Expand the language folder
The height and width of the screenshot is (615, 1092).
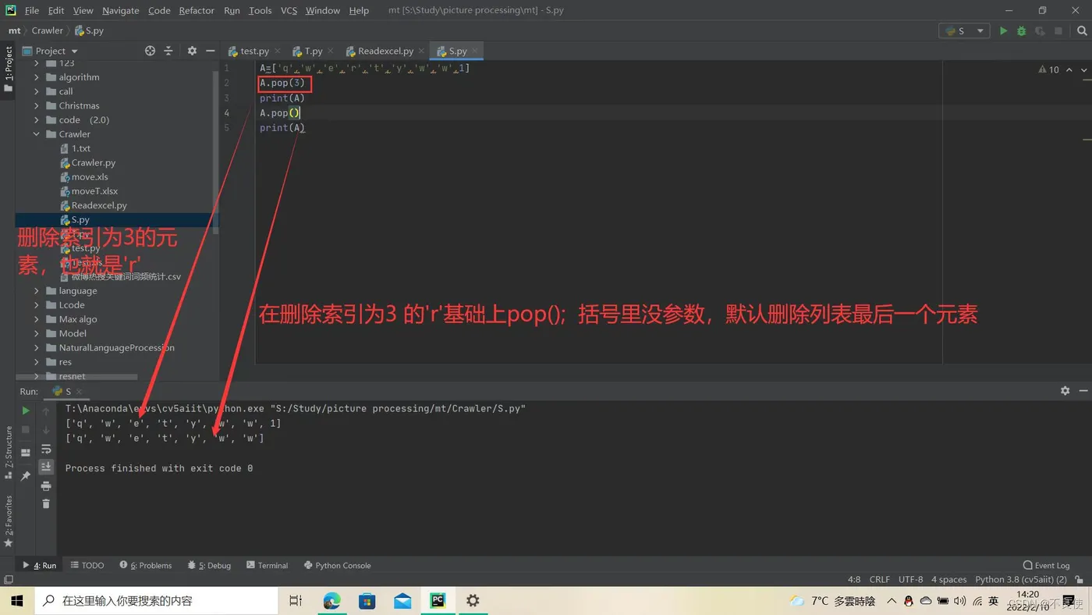[x=37, y=290]
